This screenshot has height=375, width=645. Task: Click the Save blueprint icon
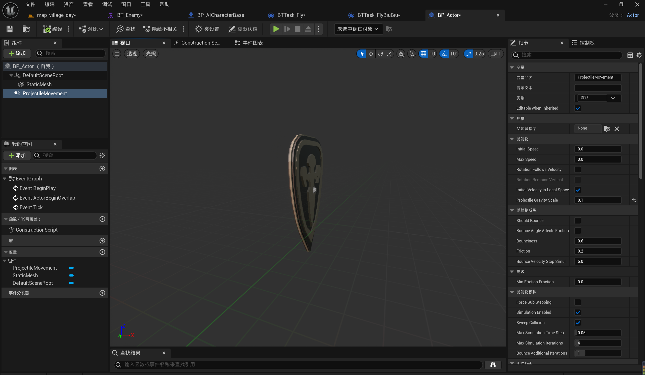click(x=10, y=29)
